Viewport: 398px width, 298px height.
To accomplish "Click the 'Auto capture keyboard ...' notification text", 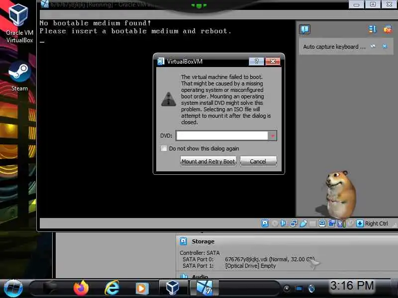I will coord(334,47).
